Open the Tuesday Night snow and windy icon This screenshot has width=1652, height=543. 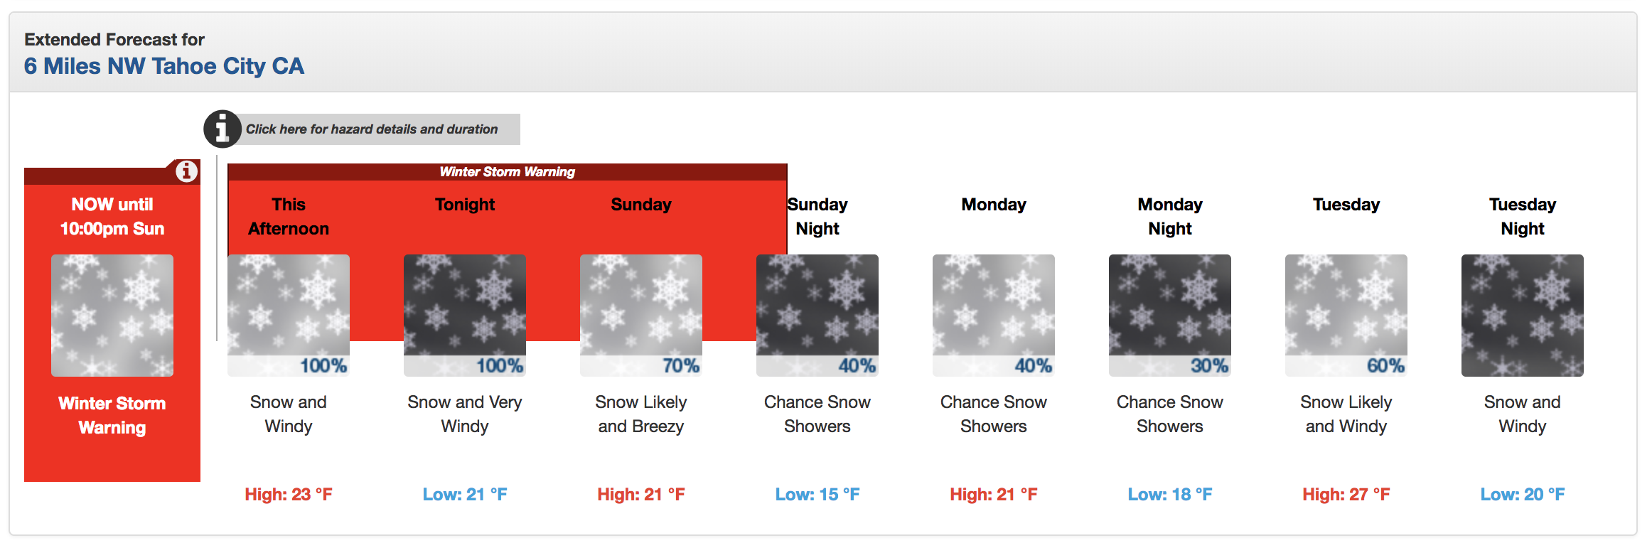[1523, 316]
